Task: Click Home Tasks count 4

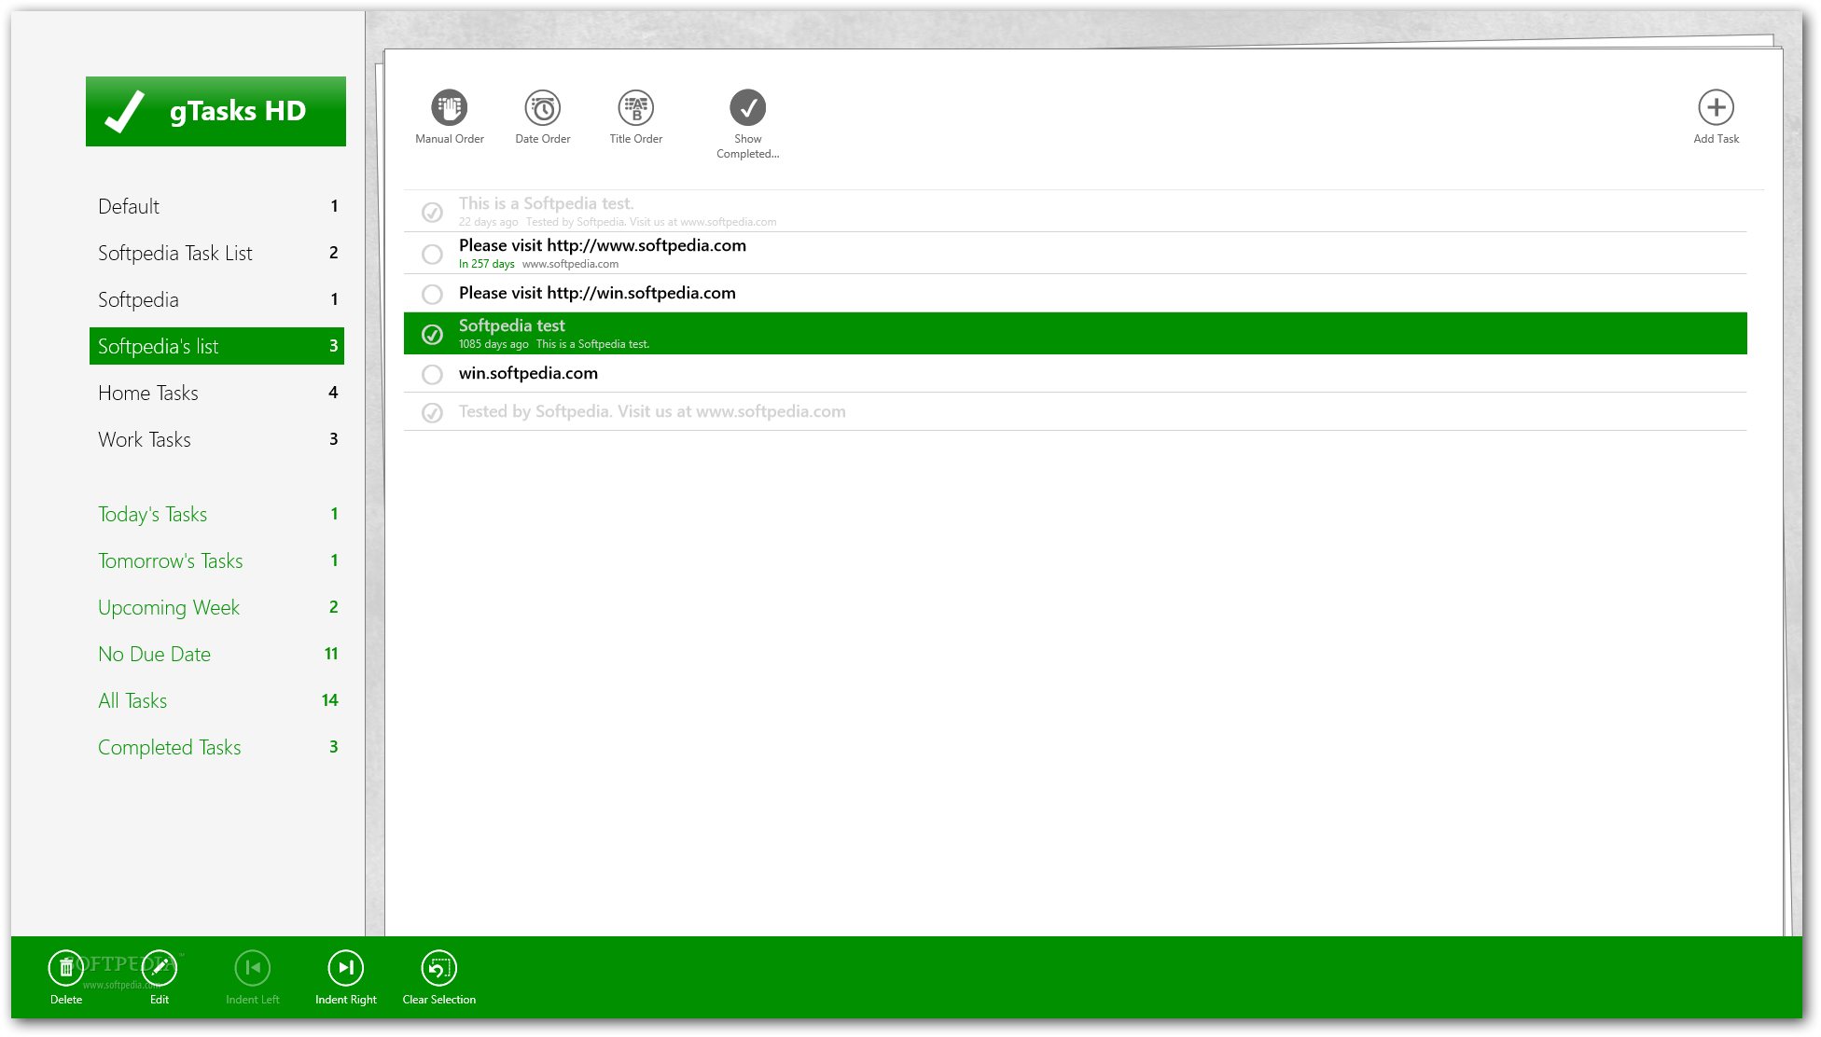Action: click(x=333, y=393)
